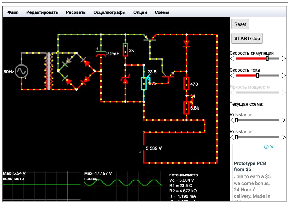Open the Схемы menu
Screen dimensions: 288x202
162,12
